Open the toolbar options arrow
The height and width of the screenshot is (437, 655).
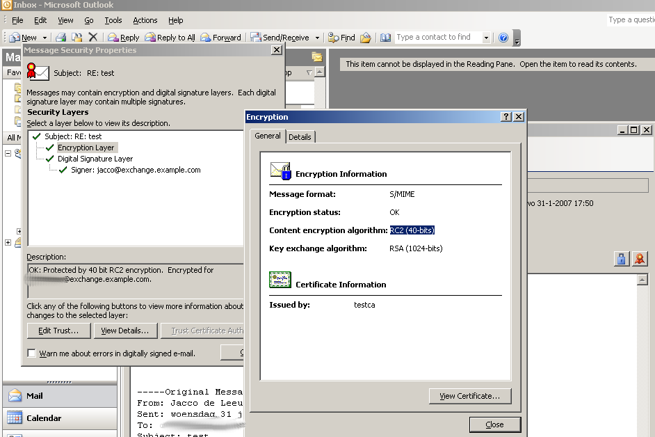tap(517, 38)
